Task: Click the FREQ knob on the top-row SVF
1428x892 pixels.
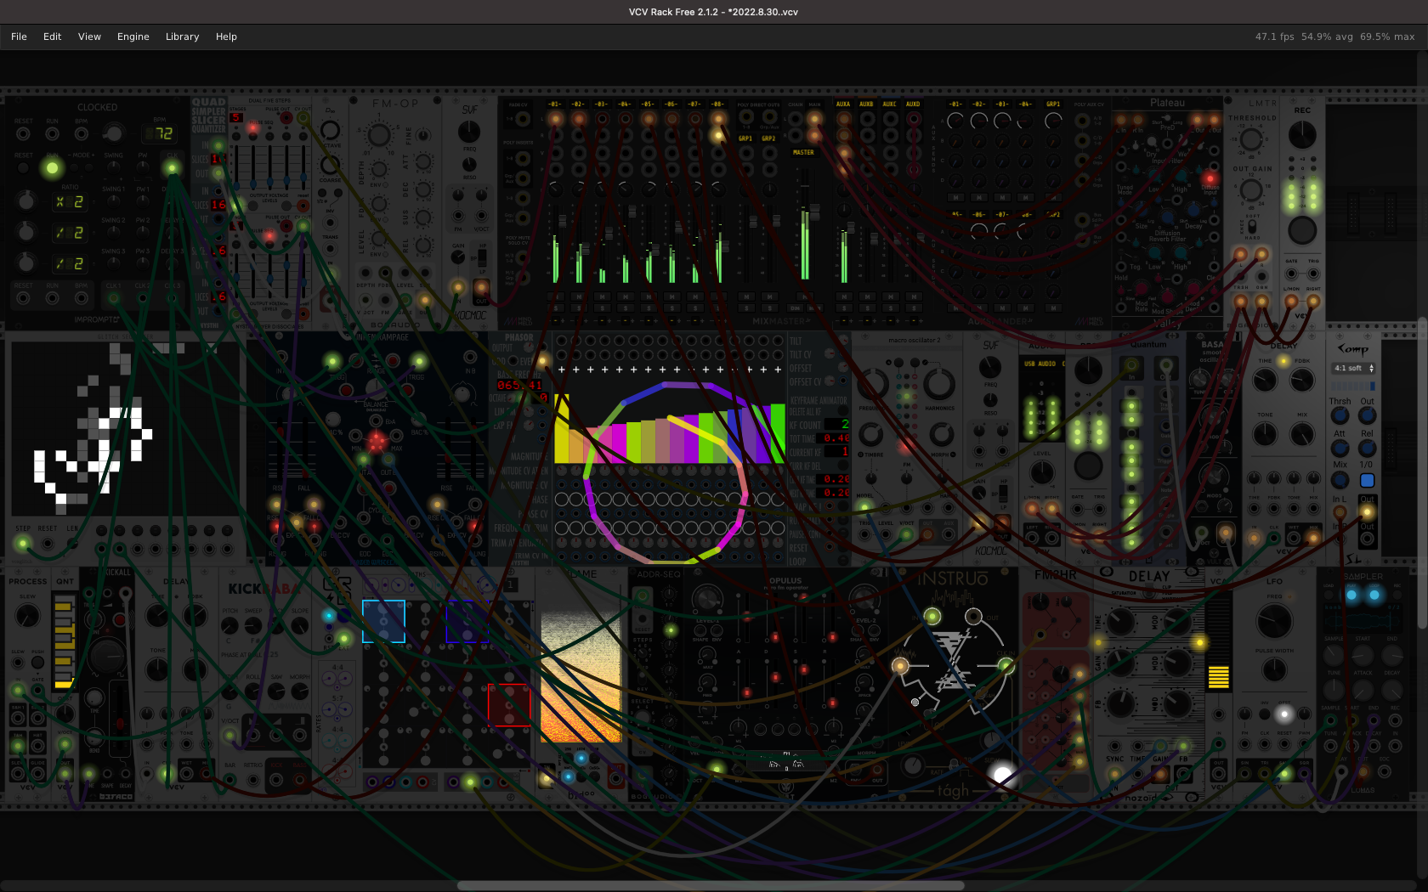Action: coord(469,132)
